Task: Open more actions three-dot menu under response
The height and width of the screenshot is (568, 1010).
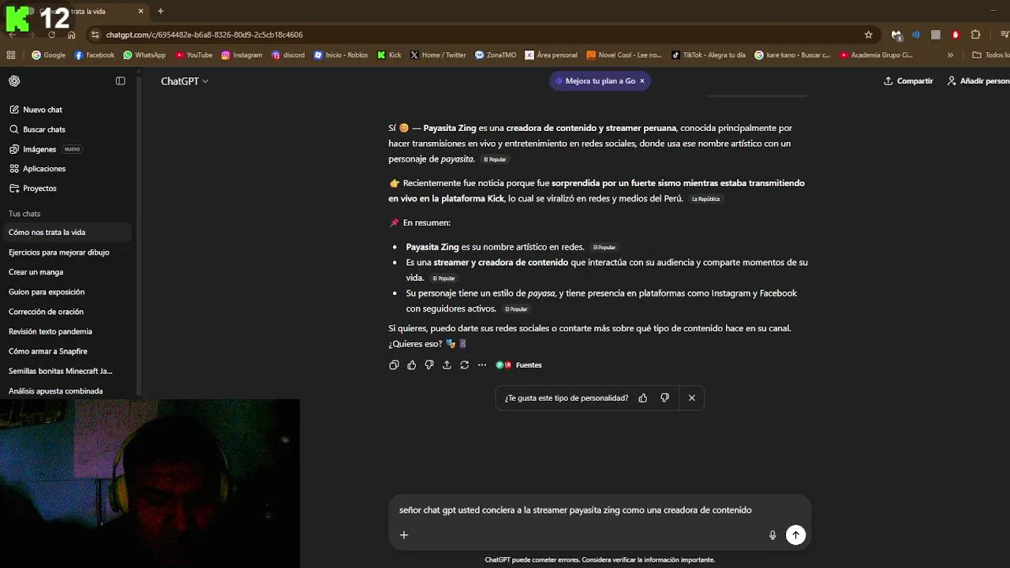Action: point(482,365)
